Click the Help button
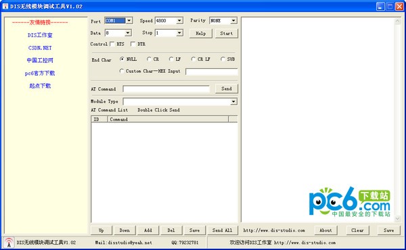 tap(201, 33)
